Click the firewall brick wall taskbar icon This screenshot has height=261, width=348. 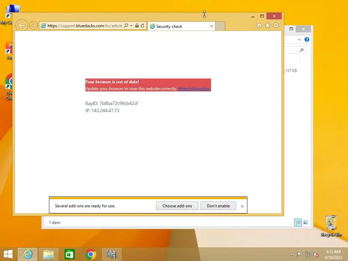tap(111, 254)
